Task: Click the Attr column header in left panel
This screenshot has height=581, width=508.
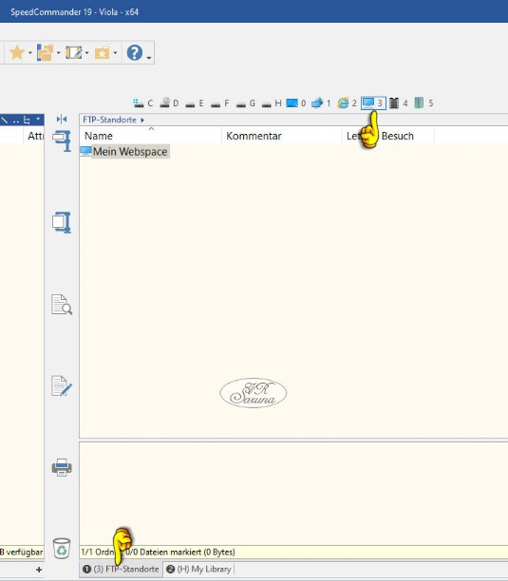Action: click(x=35, y=136)
